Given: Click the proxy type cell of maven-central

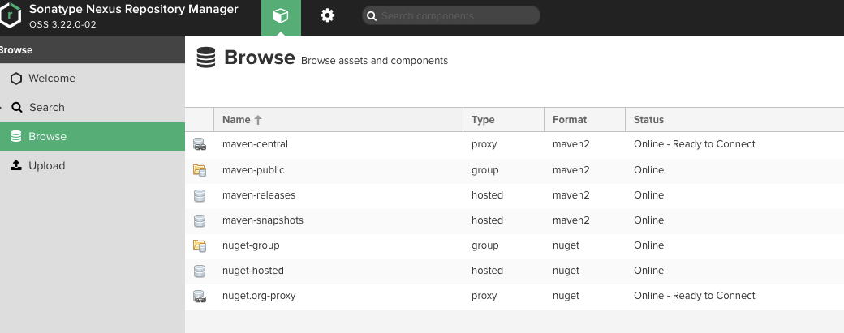Looking at the screenshot, I should pyautogui.click(x=484, y=144).
